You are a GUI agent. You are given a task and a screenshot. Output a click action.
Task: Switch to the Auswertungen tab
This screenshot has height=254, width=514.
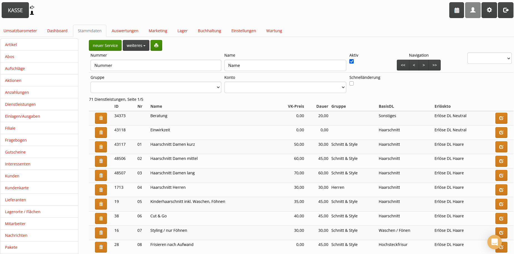125,31
